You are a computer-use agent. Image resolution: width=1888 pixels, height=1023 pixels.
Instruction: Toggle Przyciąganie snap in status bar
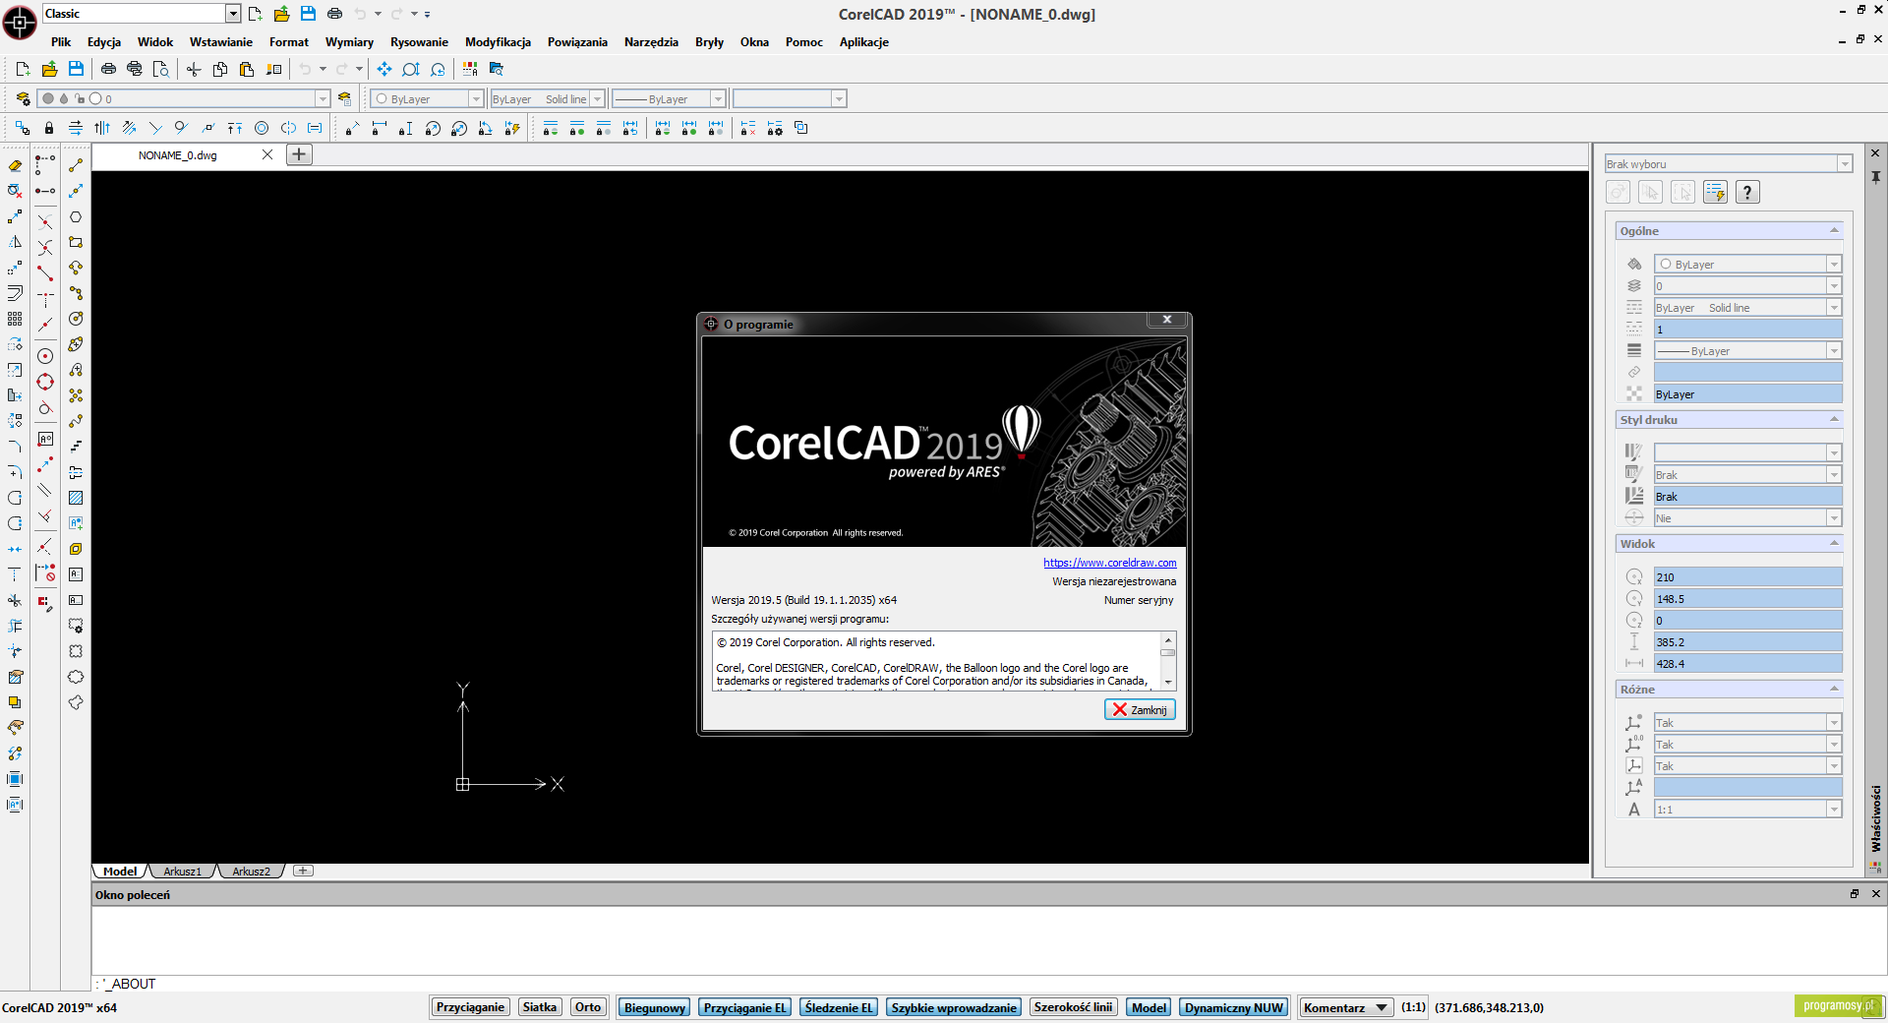(470, 1007)
